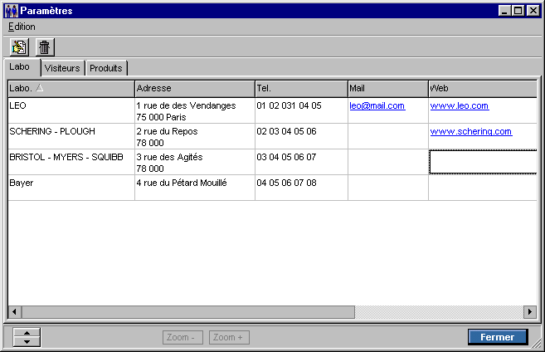Click the Adresse column header
The height and width of the screenshot is (352, 545).
tap(195, 89)
